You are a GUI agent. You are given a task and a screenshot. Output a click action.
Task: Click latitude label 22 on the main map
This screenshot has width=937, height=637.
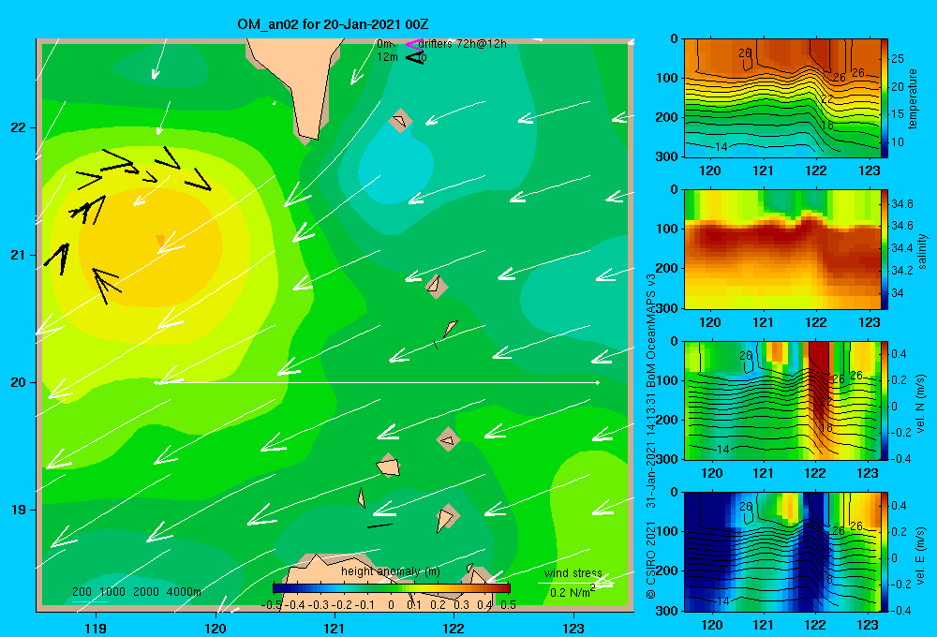point(18,127)
